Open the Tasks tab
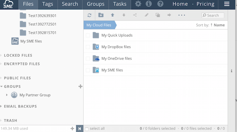The image size is (237, 132). (x=120, y=4)
